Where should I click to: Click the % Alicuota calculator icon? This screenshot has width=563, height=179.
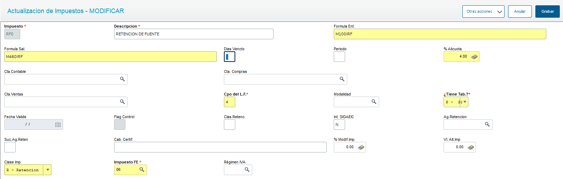(474, 57)
